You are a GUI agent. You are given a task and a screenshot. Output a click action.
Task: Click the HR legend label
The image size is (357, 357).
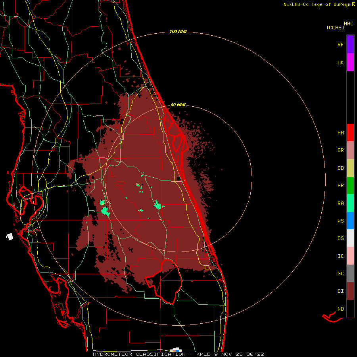coord(340,186)
